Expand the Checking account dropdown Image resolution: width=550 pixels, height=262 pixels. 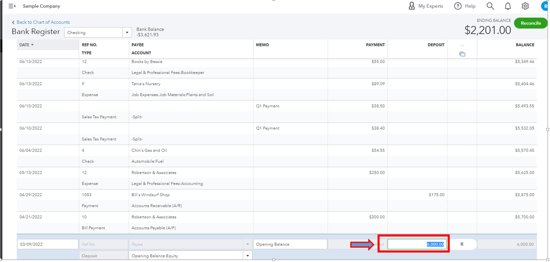point(127,33)
